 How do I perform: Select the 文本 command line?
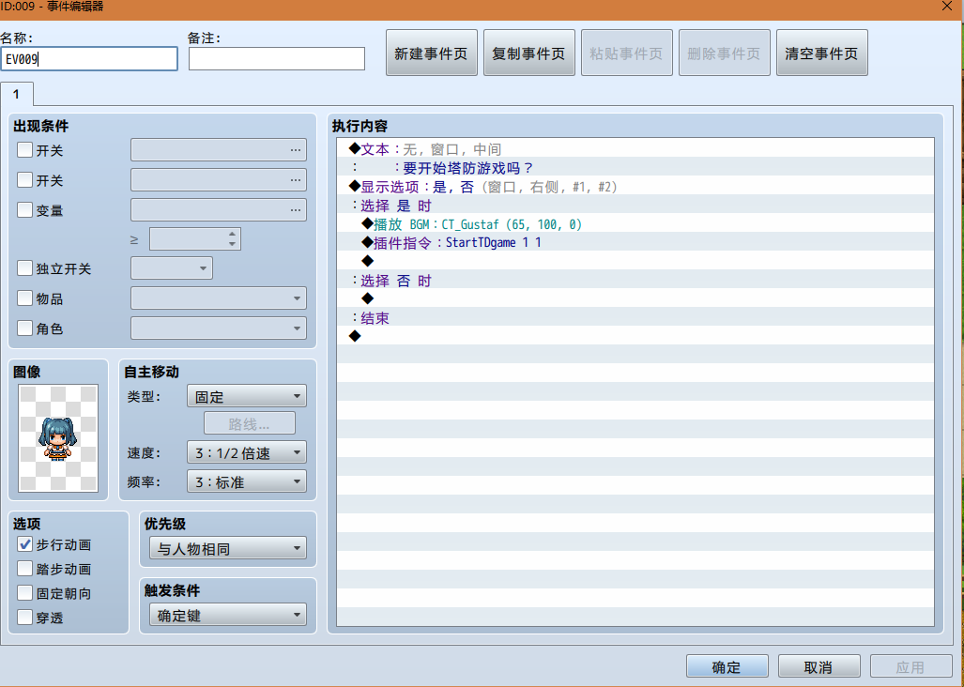635,149
